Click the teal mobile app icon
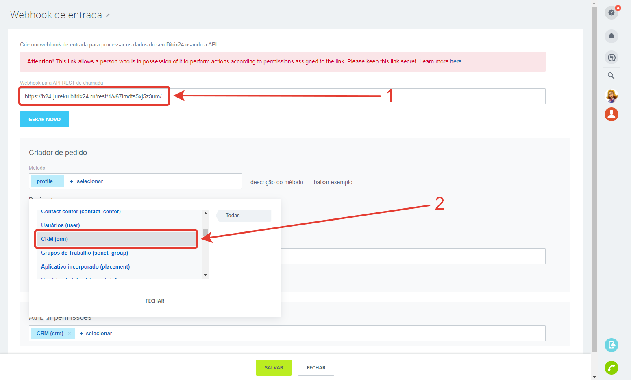The image size is (631, 380). point(611,345)
